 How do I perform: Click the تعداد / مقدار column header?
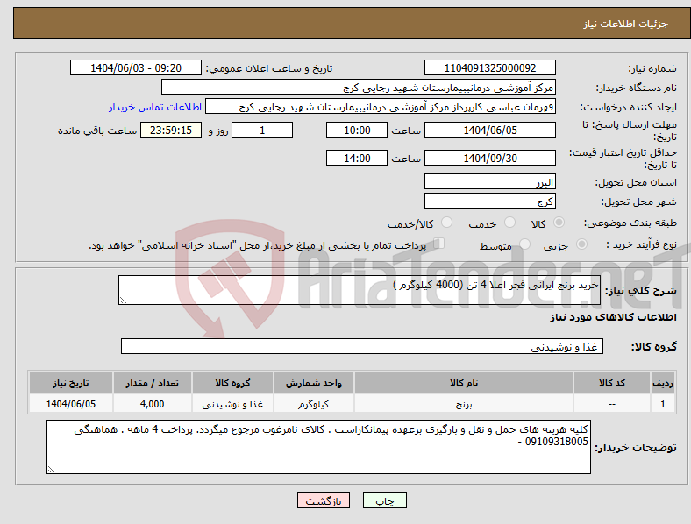[152, 383]
